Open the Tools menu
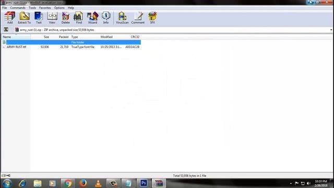The height and width of the screenshot is (188, 334). pos(32,8)
